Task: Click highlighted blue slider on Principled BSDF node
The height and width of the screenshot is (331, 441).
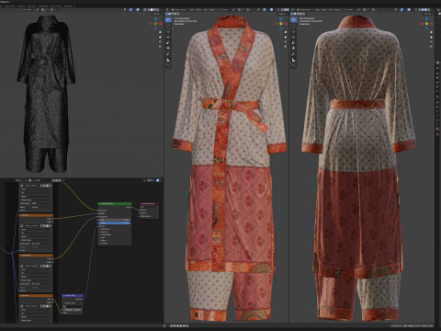Action: [115, 223]
